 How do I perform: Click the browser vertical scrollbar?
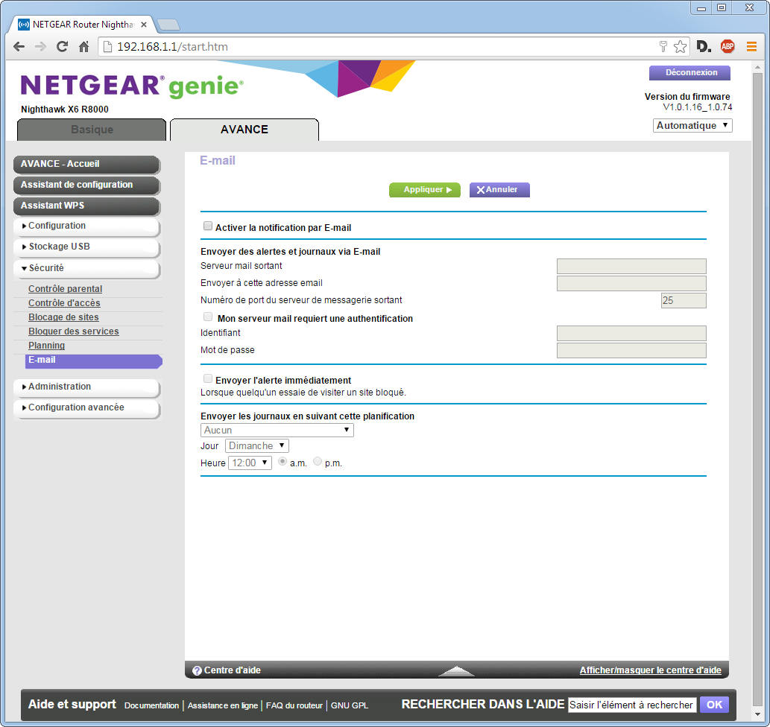click(758, 372)
